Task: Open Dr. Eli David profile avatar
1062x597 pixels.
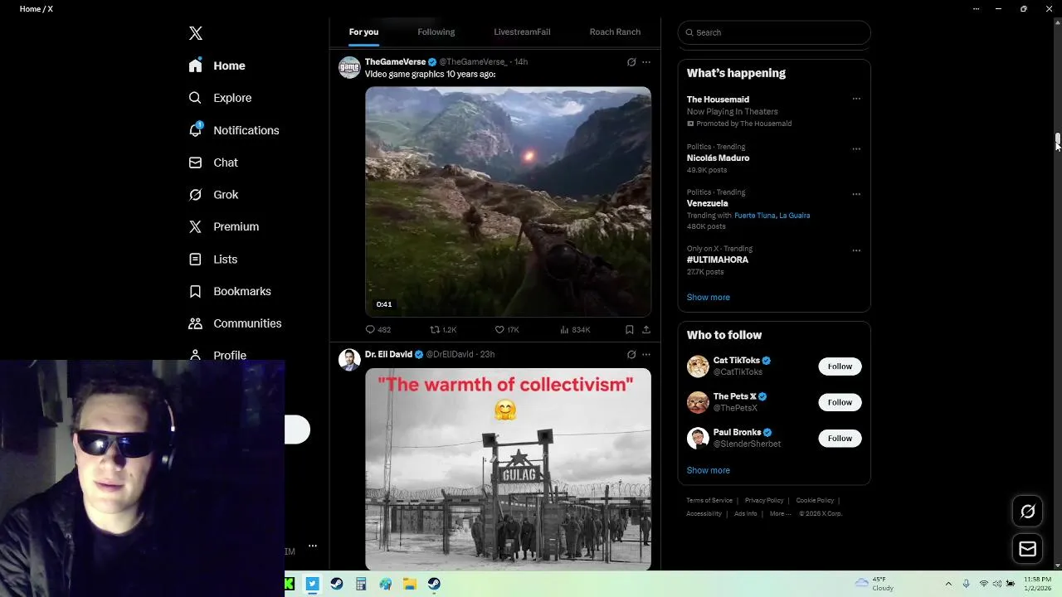Action: (x=349, y=360)
